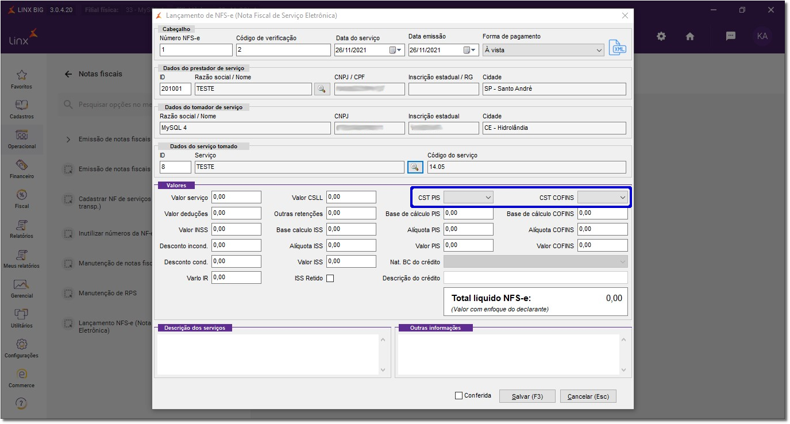Open the Nat. BC do crédito dropdown
790x424 pixels.
click(536, 262)
